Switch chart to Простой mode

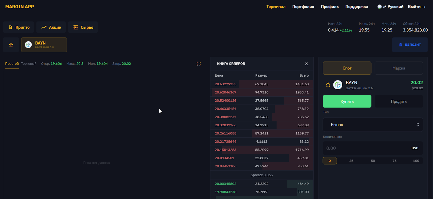(12, 64)
